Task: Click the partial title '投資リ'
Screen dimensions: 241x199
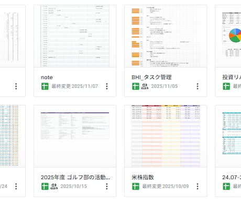Action: (x=232, y=78)
